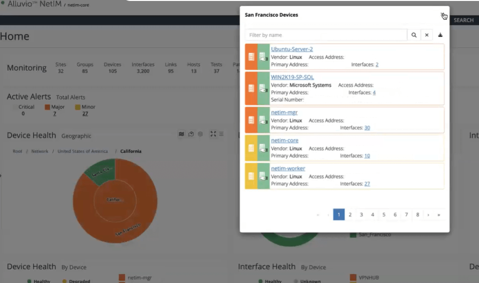The width and height of the screenshot is (479, 283).
Task: Click the Device Health export snapshot icon
Action: tap(191, 134)
